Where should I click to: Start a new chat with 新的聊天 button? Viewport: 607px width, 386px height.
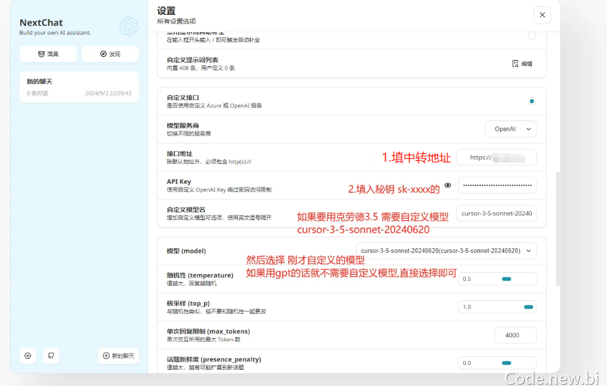(x=119, y=356)
